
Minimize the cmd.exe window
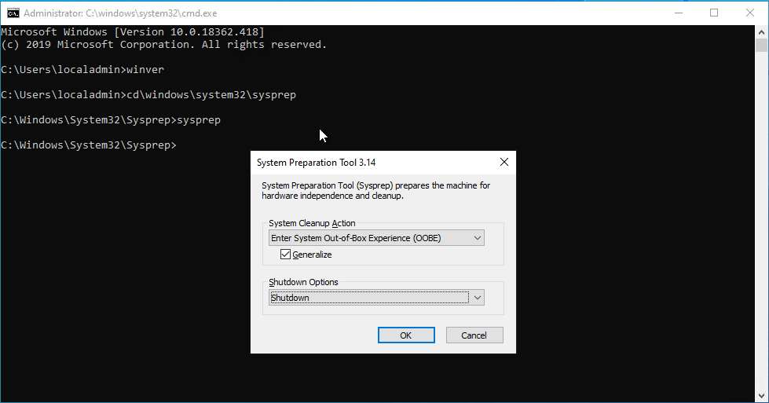(679, 13)
